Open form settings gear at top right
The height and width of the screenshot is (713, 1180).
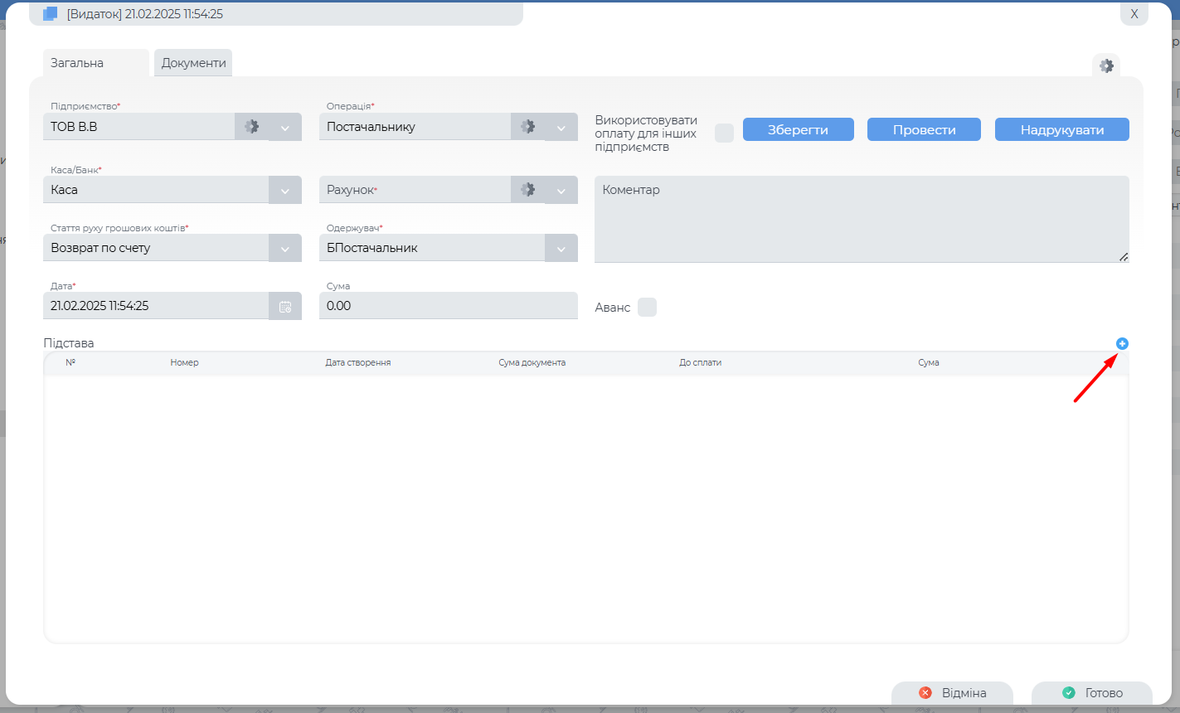[1106, 65]
